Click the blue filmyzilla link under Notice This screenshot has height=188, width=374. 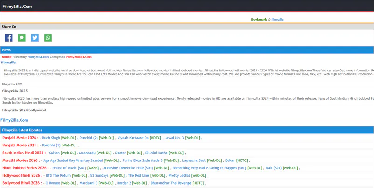pyautogui.click(x=8, y=63)
